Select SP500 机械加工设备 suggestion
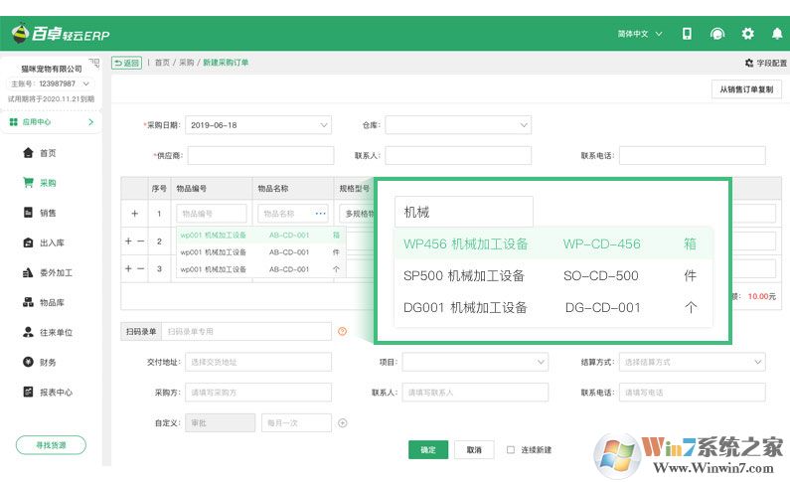The width and height of the screenshot is (790, 482). click(x=553, y=275)
